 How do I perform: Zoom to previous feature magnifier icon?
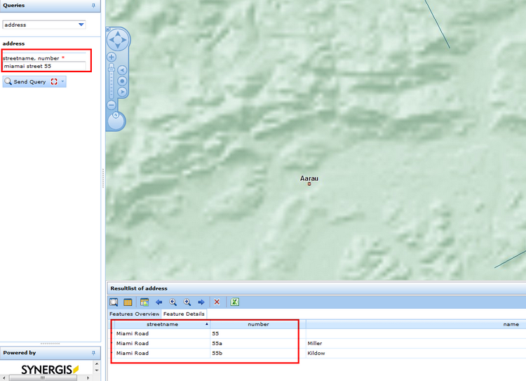click(173, 302)
